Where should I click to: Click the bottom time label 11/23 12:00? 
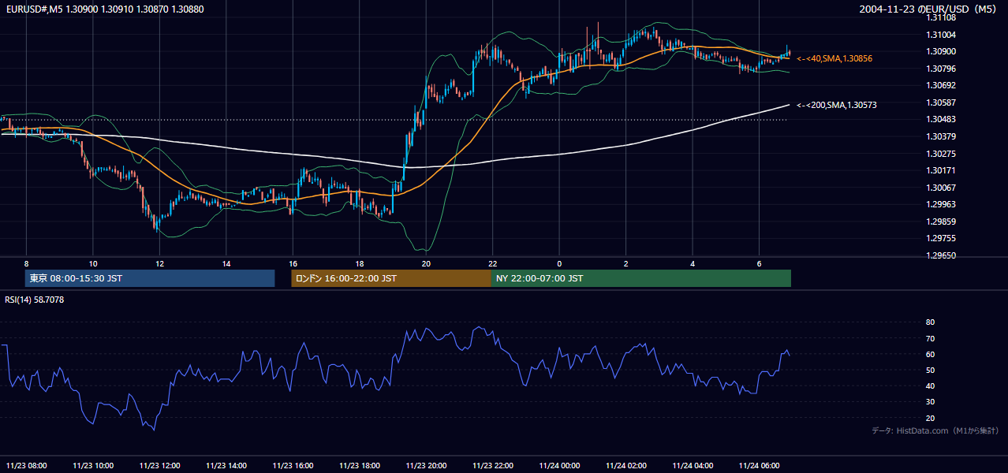[159, 466]
